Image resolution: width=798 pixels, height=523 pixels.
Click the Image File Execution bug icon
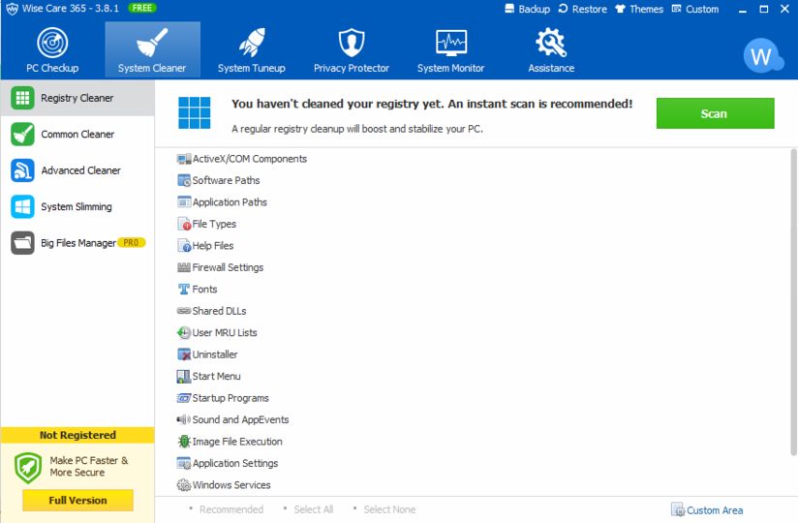184,441
